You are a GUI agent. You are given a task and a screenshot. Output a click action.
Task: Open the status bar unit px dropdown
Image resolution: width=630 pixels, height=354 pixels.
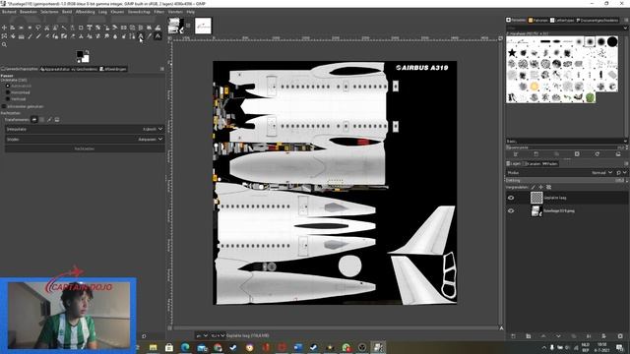[202, 335]
